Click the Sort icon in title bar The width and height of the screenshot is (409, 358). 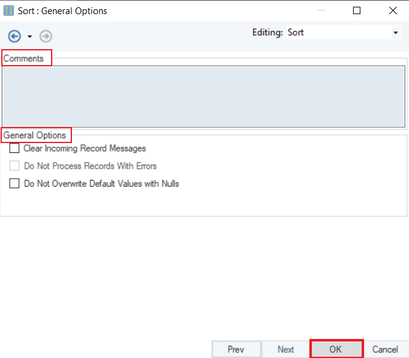click(9, 10)
